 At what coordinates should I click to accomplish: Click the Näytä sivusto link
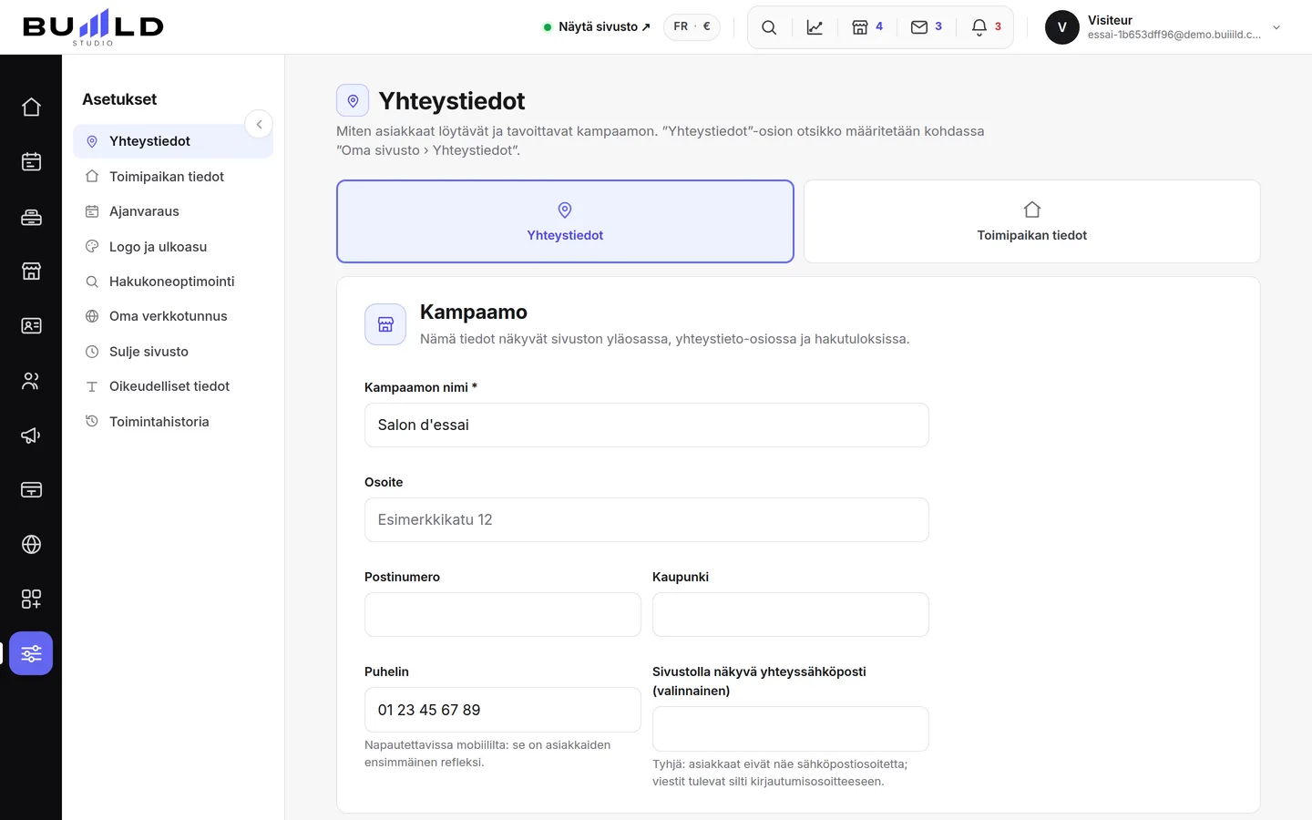597,27
